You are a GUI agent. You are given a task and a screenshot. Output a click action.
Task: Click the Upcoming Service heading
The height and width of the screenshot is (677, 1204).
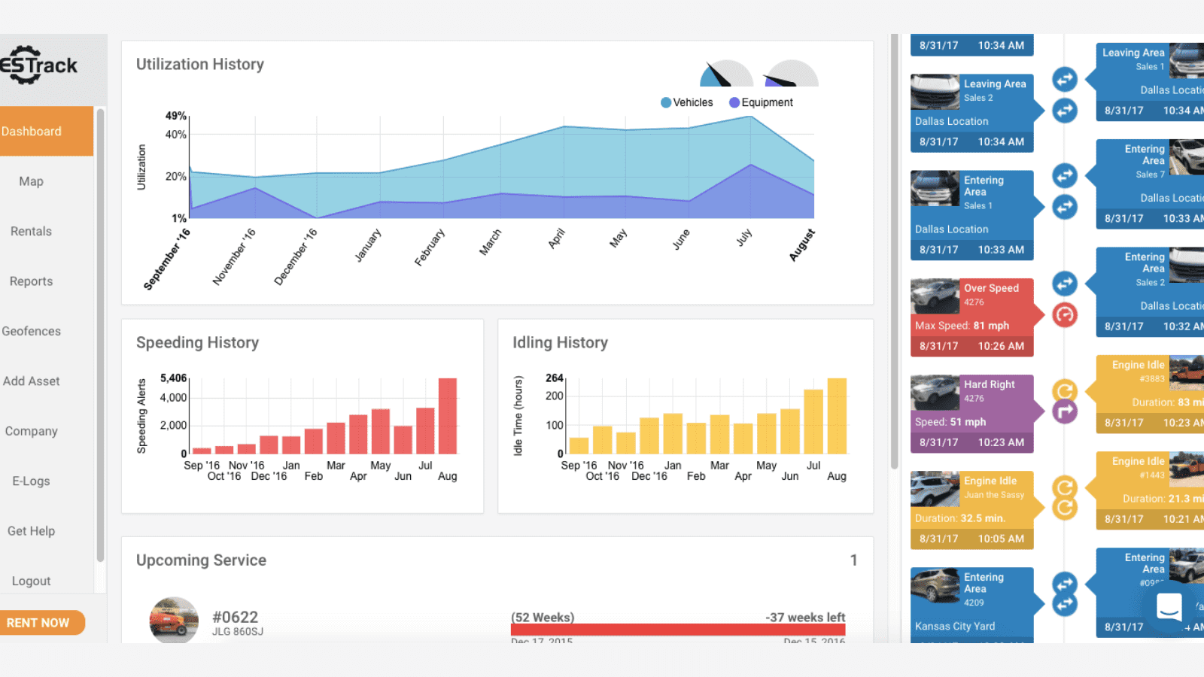[201, 560]
